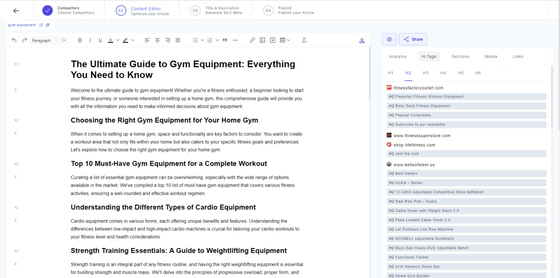Insert a hyperlink via the link icon
Image resolution: width=560 pixels, height=278 pixels.
(x=252, y=40)
